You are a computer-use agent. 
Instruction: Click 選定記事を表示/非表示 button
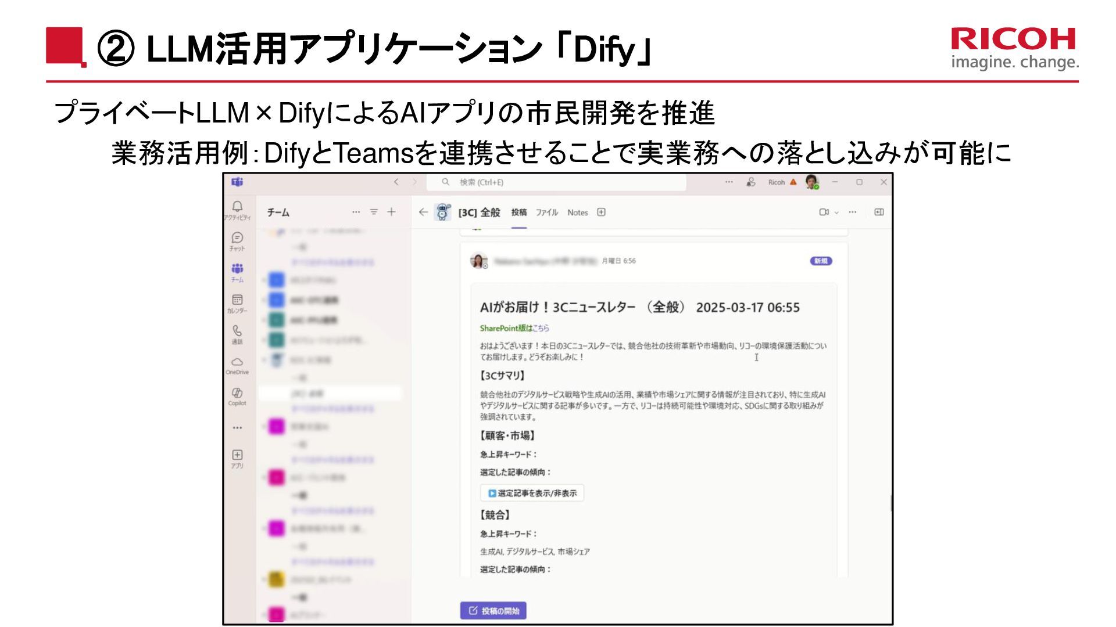tap(532, 493)
